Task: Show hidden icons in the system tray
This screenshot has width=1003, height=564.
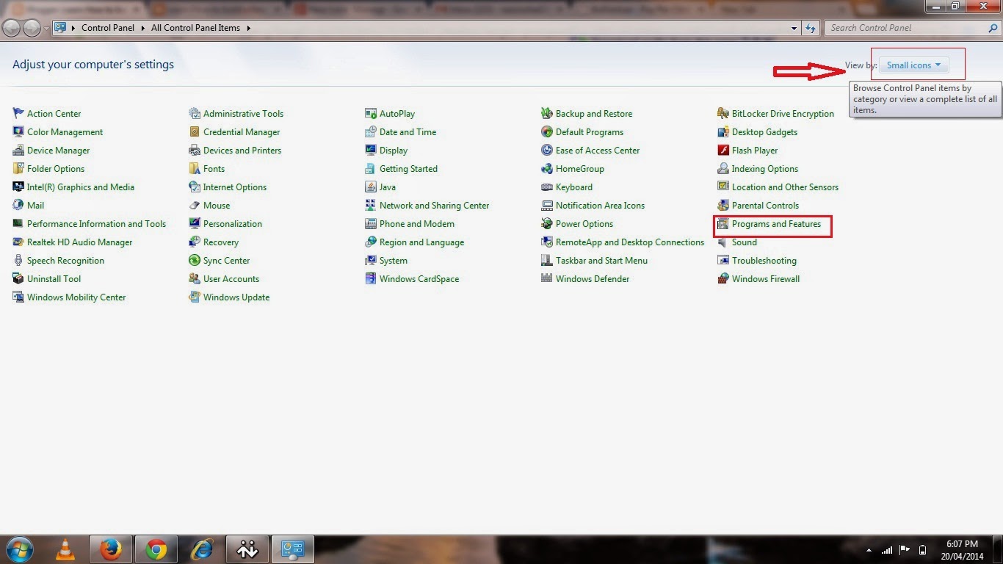Action: coord(869,550)
